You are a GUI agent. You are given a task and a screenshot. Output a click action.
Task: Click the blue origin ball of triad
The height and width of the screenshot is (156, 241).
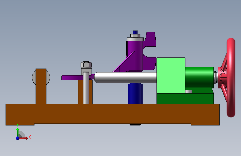tap(18, 138)
